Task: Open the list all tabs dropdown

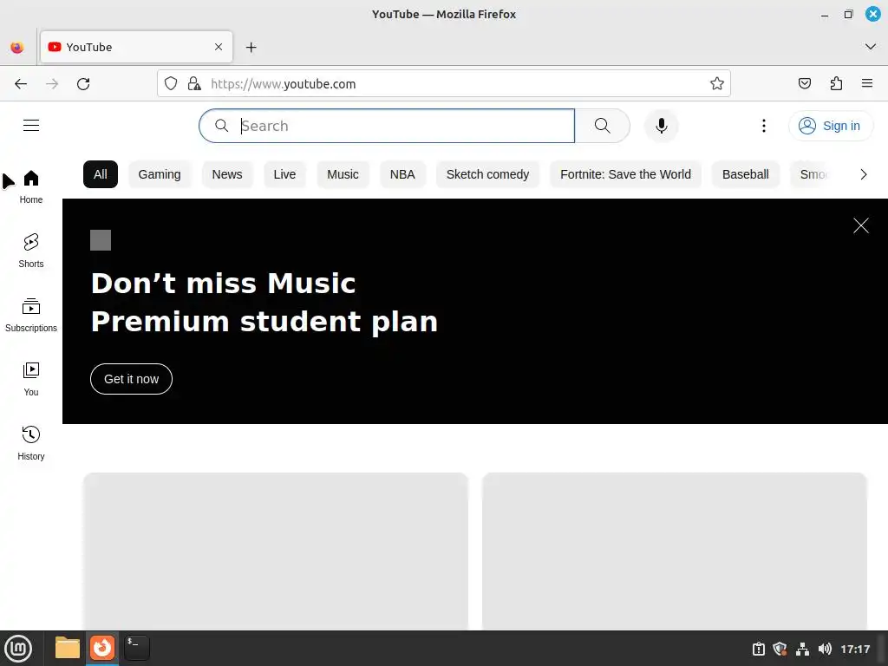Action: point(871,47)
